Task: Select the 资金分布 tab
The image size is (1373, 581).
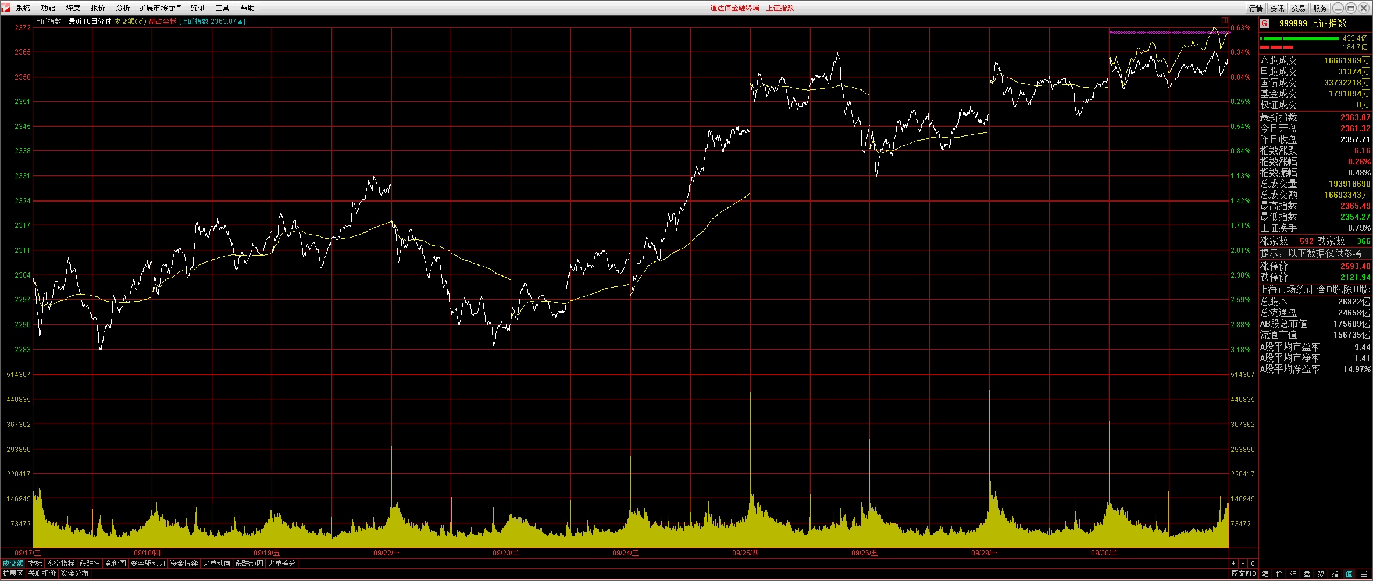Action: pos(75,573)
